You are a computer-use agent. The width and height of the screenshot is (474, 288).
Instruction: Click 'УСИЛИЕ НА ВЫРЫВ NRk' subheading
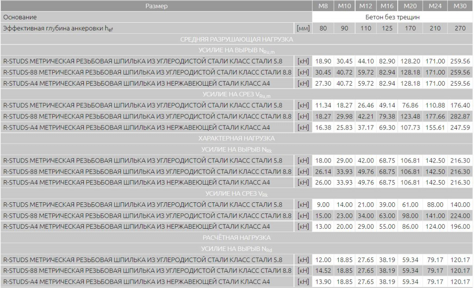(237, 150)
